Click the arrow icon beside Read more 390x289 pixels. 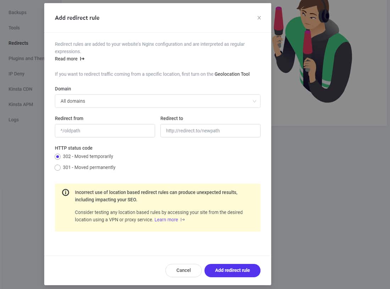coord(82,59)
